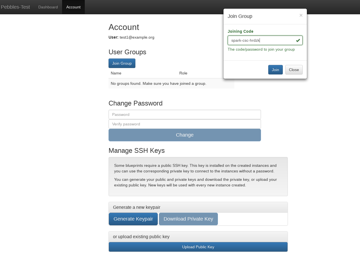Click the Generate Keypair button

pyautogui.click(x=133, y=219)
